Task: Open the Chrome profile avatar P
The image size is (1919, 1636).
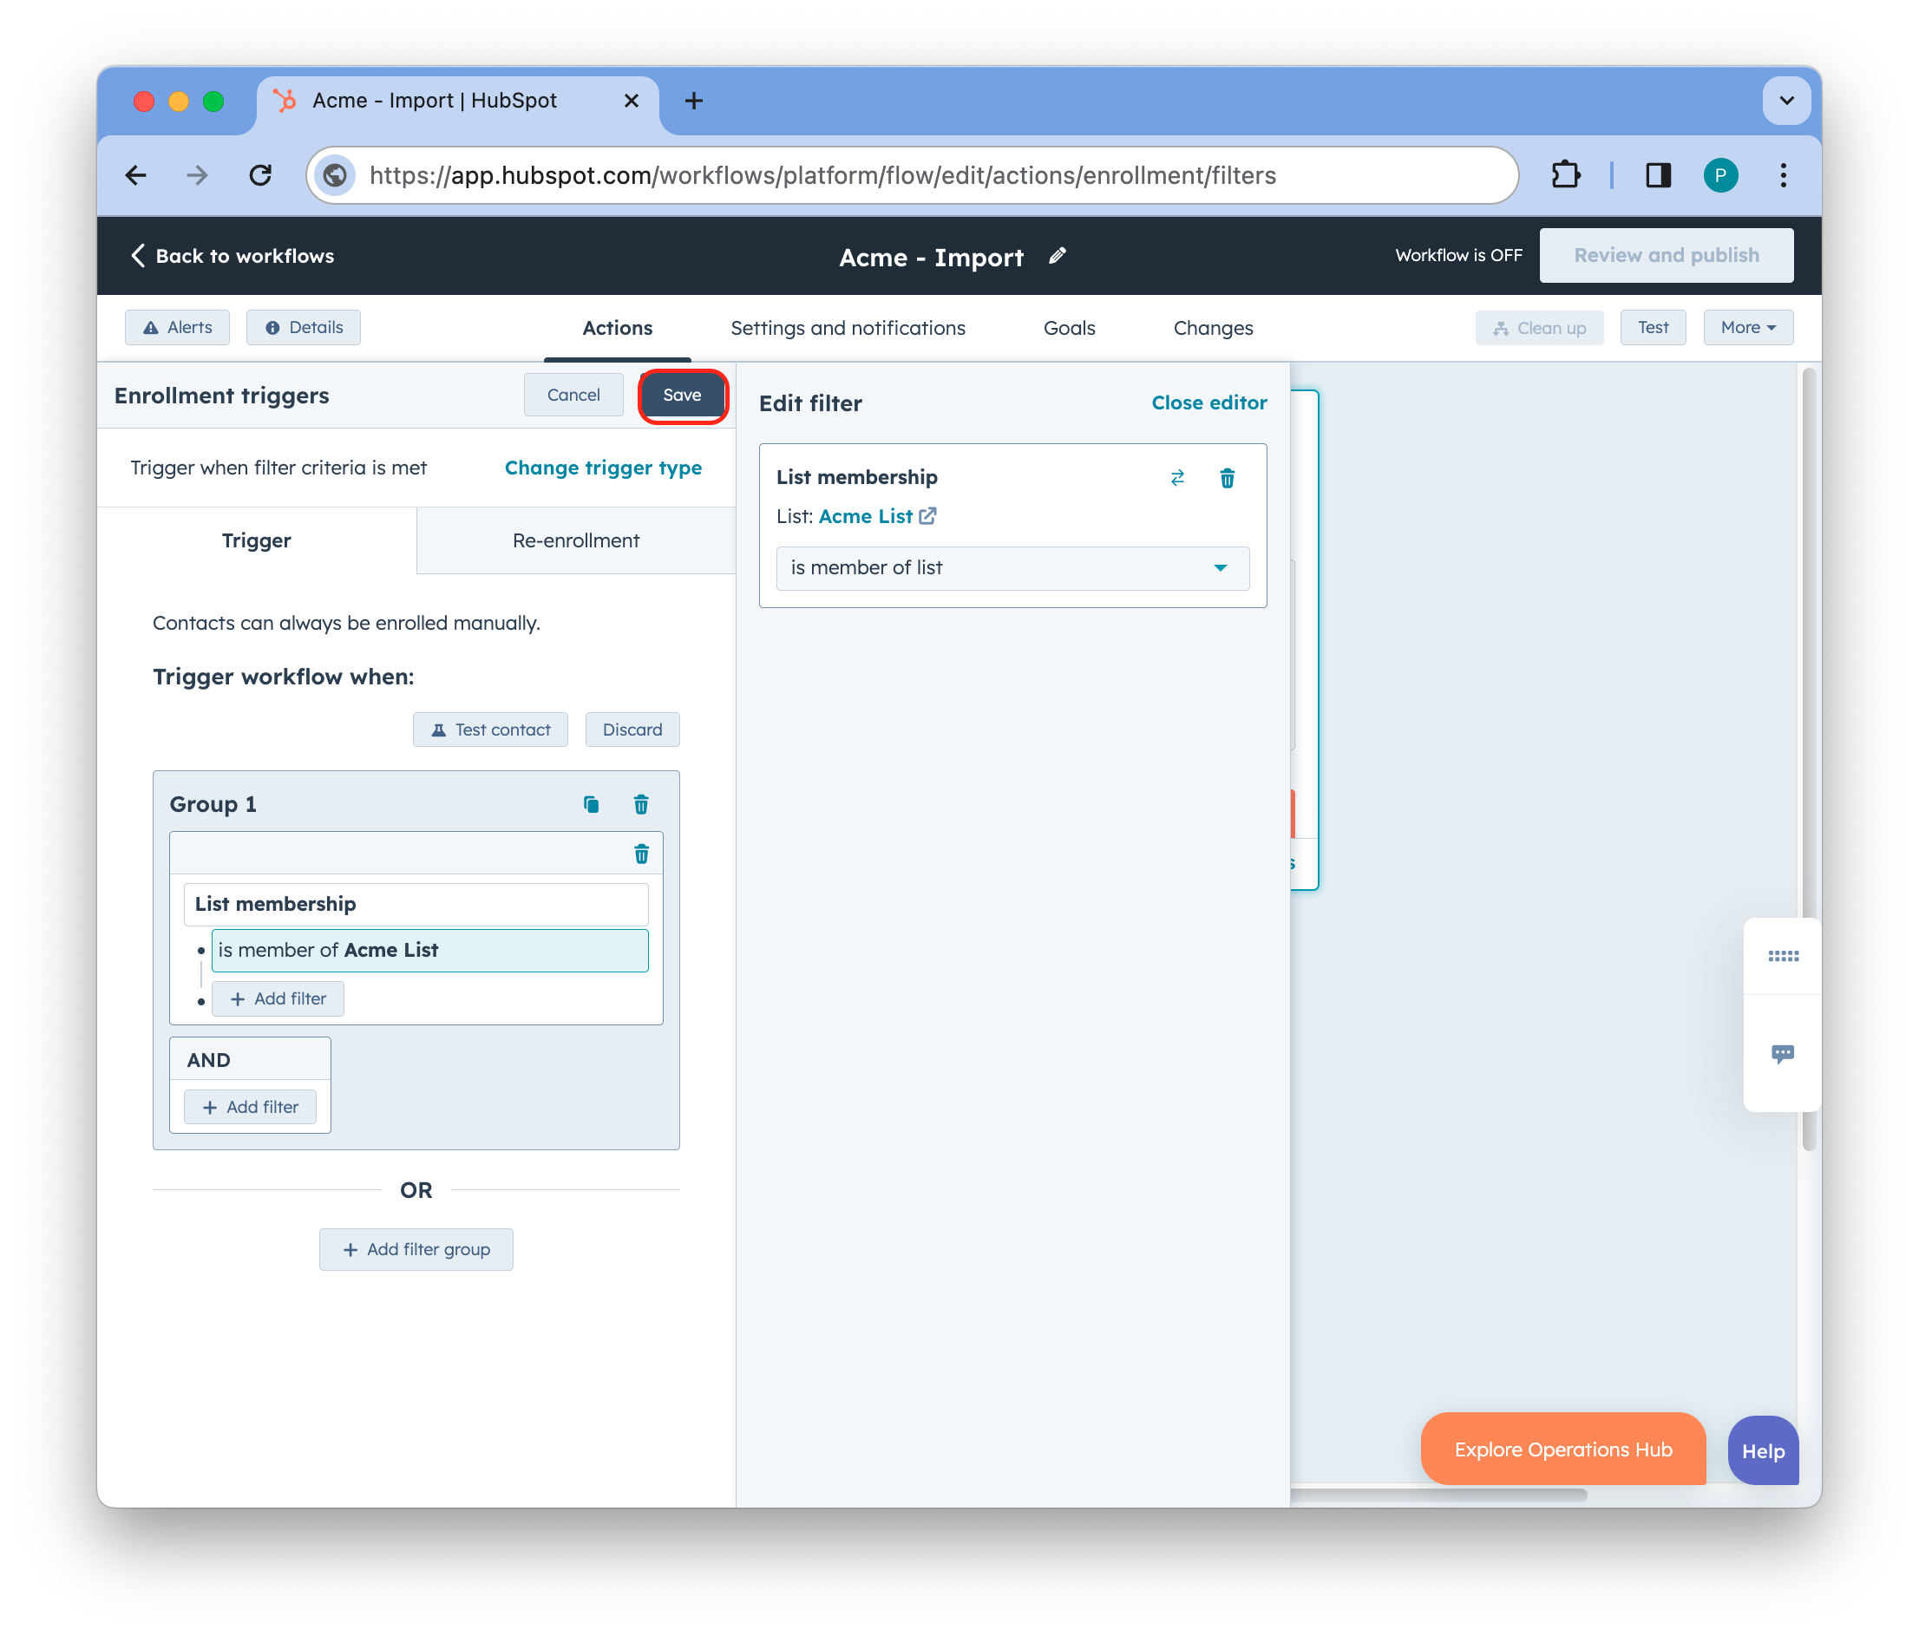Action: pyautogui.click(x=1719, y=175)
